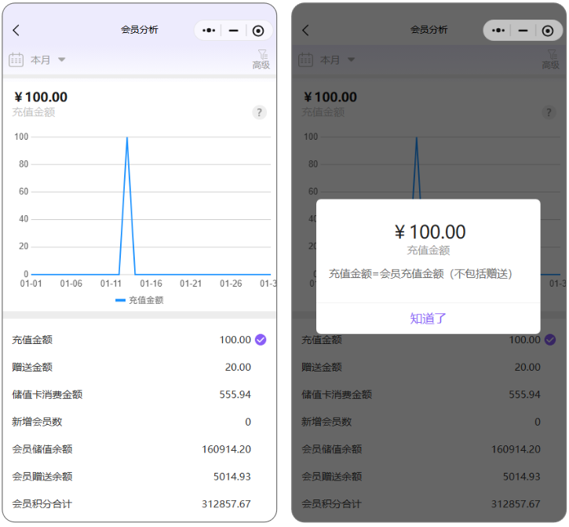Click the minimize dash in the undimmed capsule
Viewport: 569px width, 527px height.
click(233, 31)
